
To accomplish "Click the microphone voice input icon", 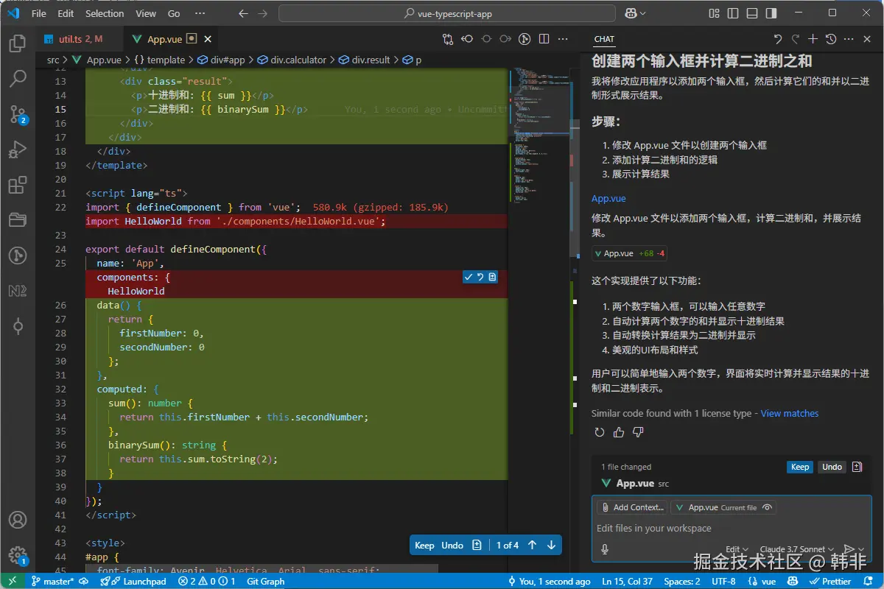I will pos(605,549).
